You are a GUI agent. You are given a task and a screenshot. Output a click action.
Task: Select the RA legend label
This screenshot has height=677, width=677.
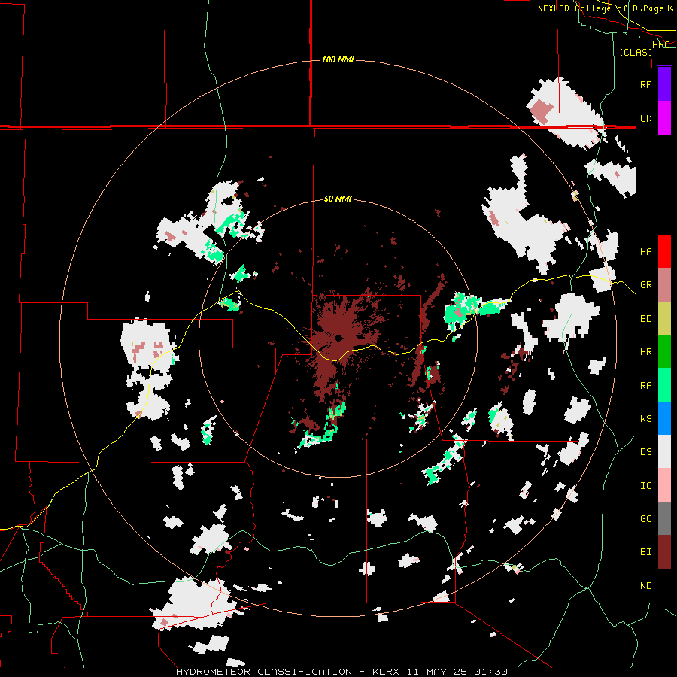645,386
